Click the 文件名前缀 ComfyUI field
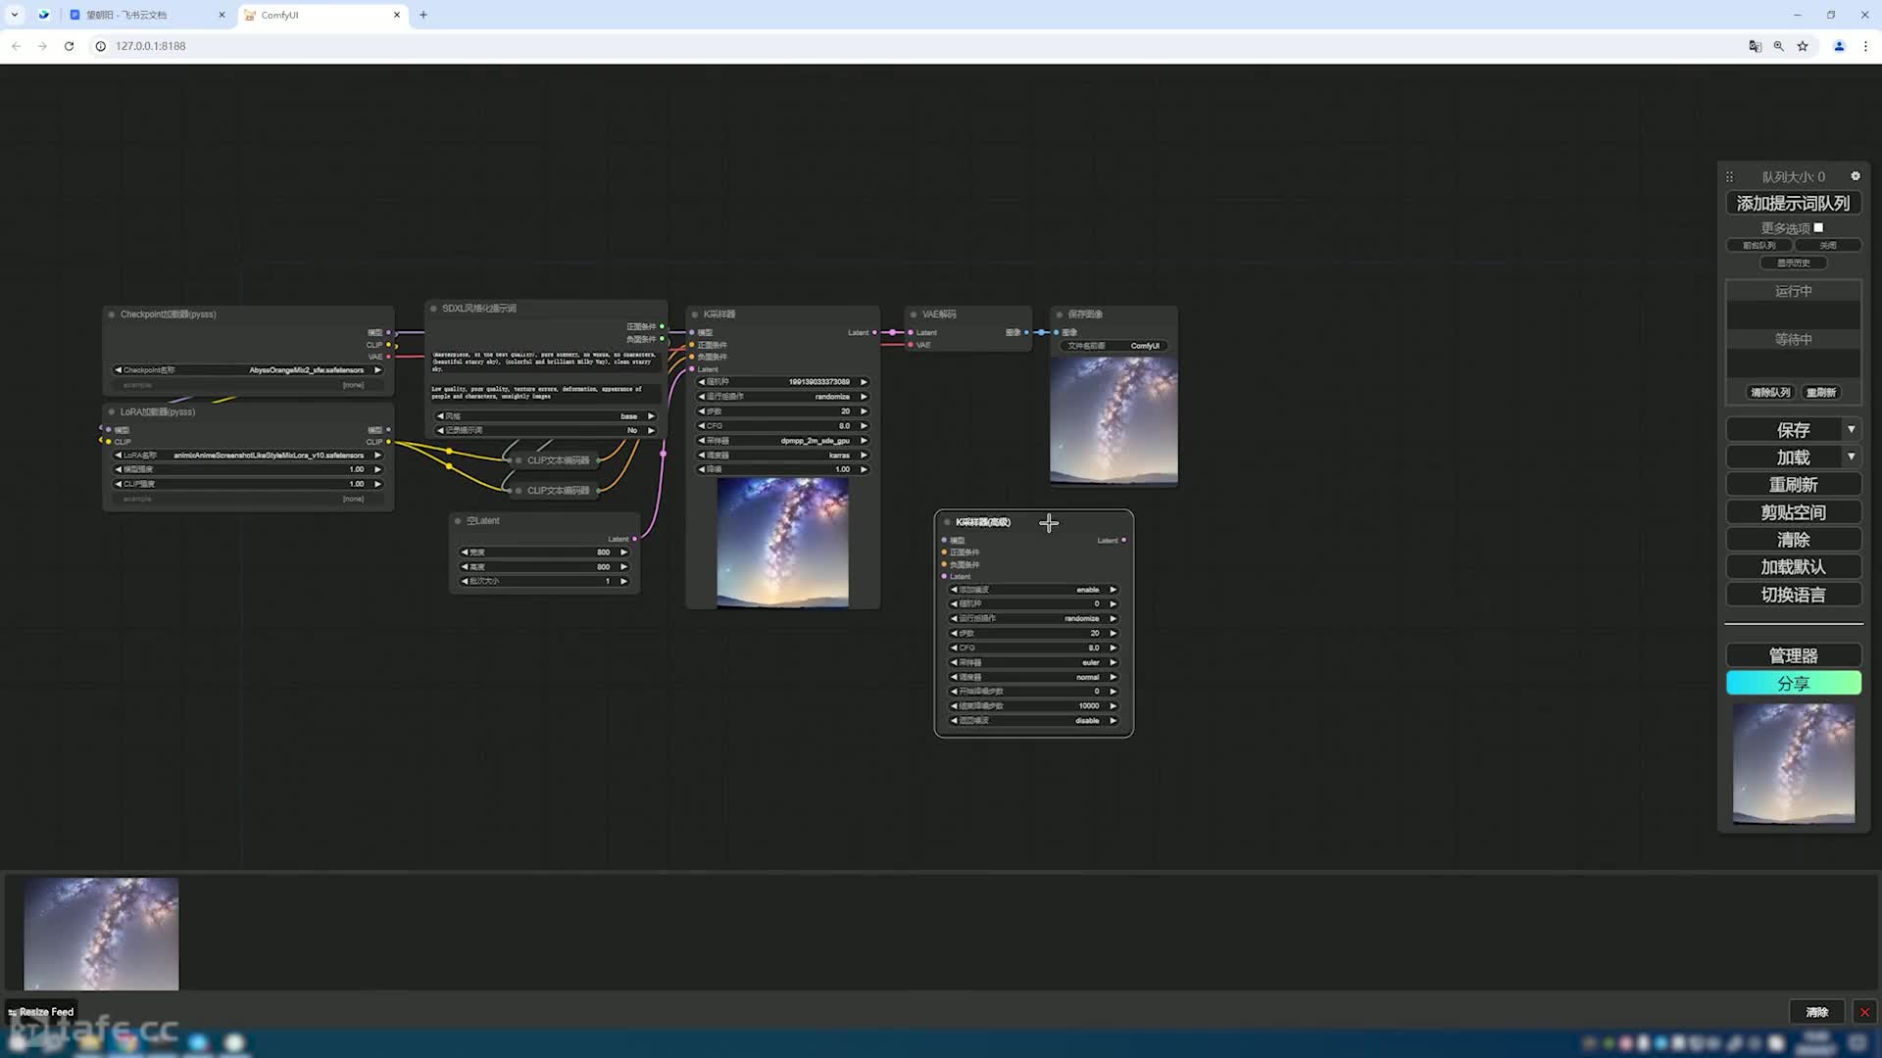 (1114, 346)
